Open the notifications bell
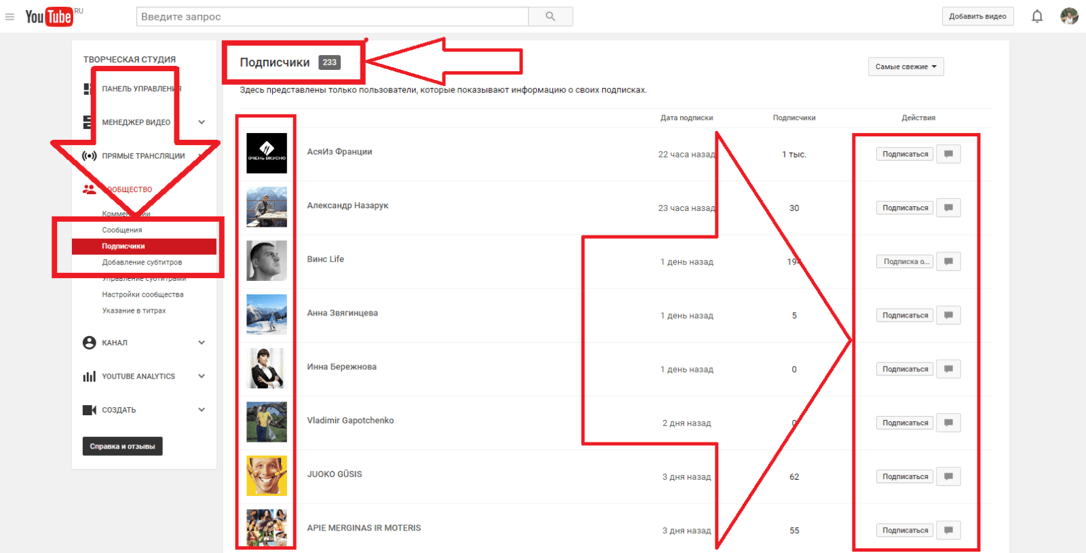 tap(1037, 16)
